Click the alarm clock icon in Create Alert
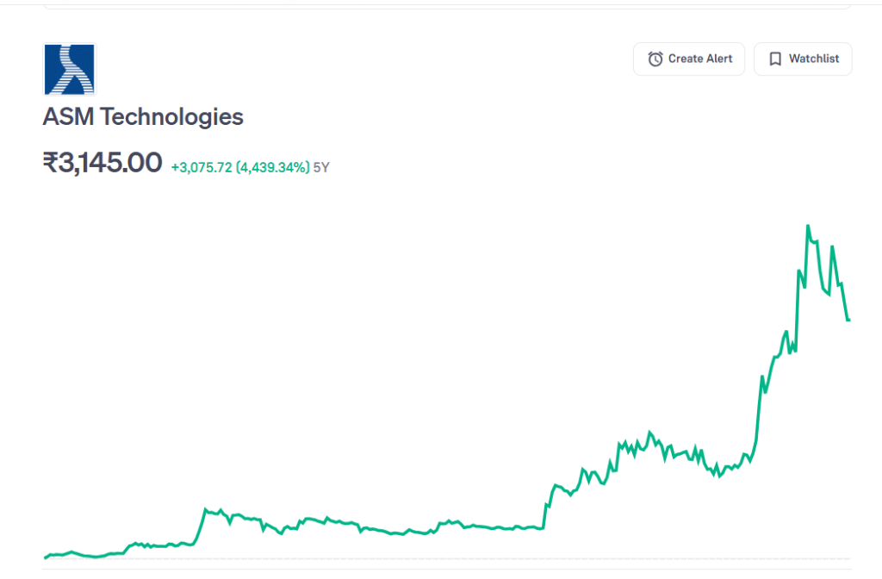 coord(655,59)
